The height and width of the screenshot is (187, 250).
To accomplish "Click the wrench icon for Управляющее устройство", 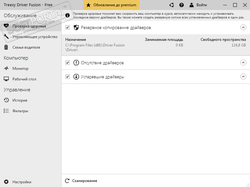I will (6, 37).
